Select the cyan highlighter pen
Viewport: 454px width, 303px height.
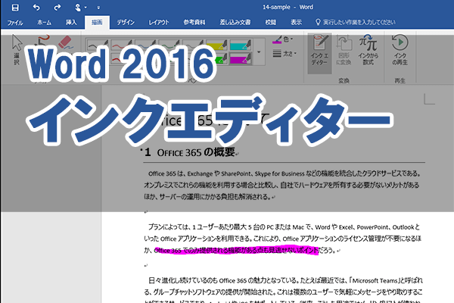click(x=241, y=45)
